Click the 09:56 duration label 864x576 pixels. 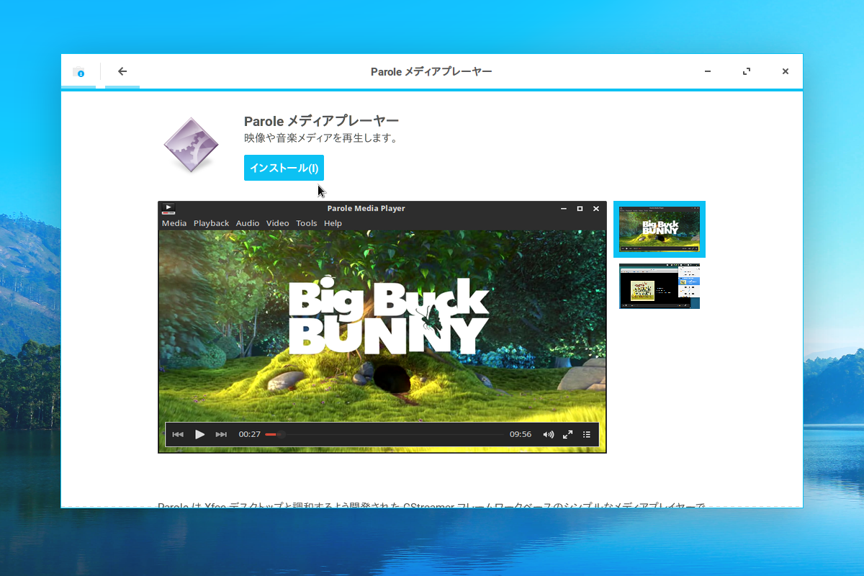521,434
